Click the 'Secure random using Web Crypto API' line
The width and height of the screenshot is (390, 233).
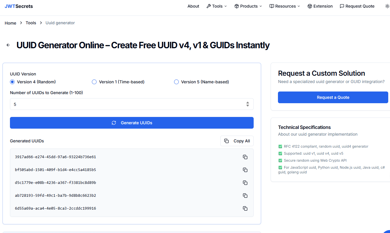coord(312,160)
